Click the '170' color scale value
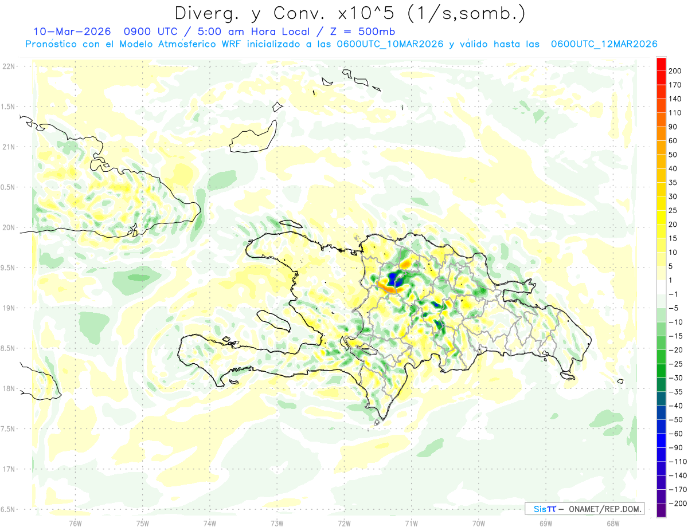The width and height of the screenshot is (688, 531). 674,85
